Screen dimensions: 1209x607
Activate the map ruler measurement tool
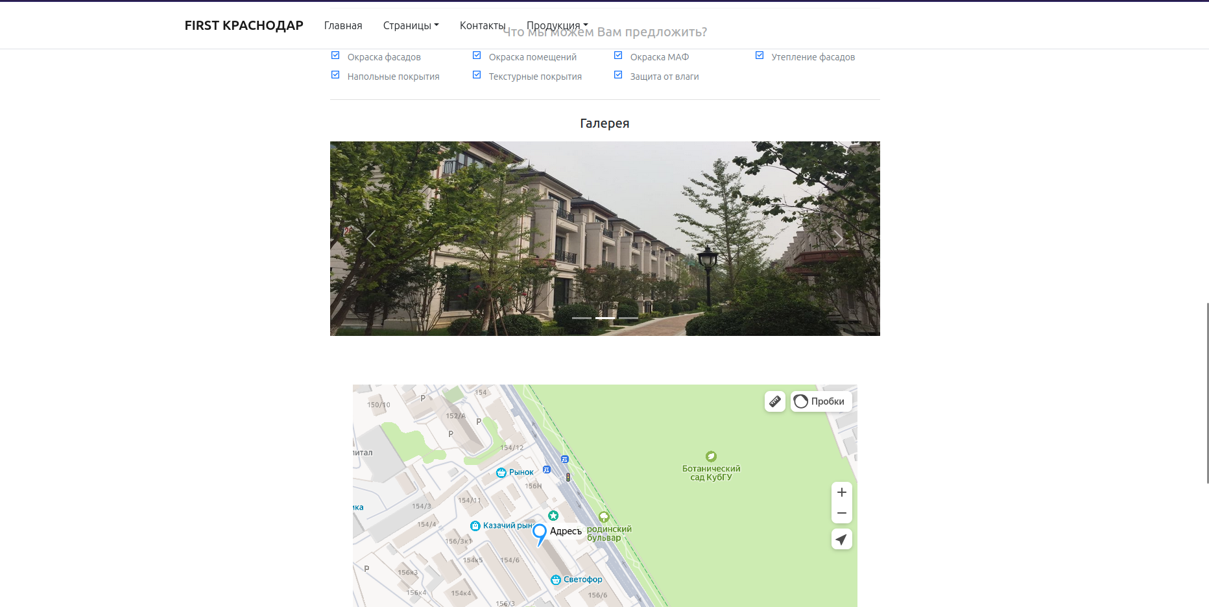(x=775, y=401)
